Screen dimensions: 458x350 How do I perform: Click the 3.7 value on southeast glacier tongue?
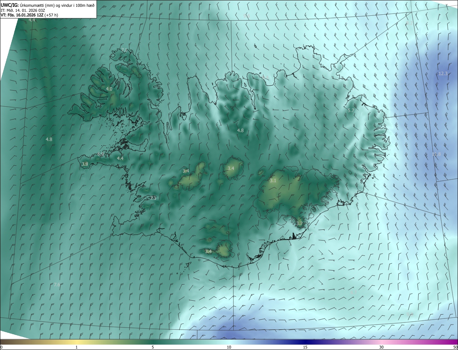point(299,224)
